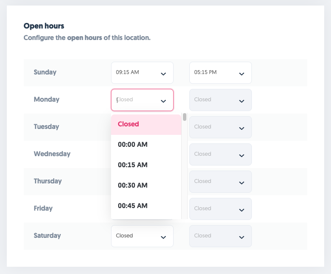Click chevron in Tuesday closing time dropdown
Image resolution: width=331 pixels, height=274 pixels.
click(x=242, y=128)
